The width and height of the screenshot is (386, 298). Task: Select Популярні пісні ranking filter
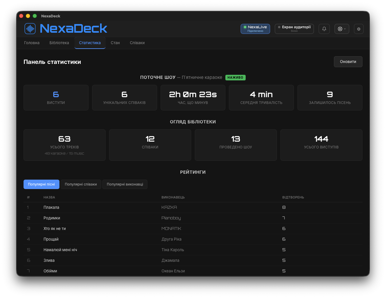[41, 184]
